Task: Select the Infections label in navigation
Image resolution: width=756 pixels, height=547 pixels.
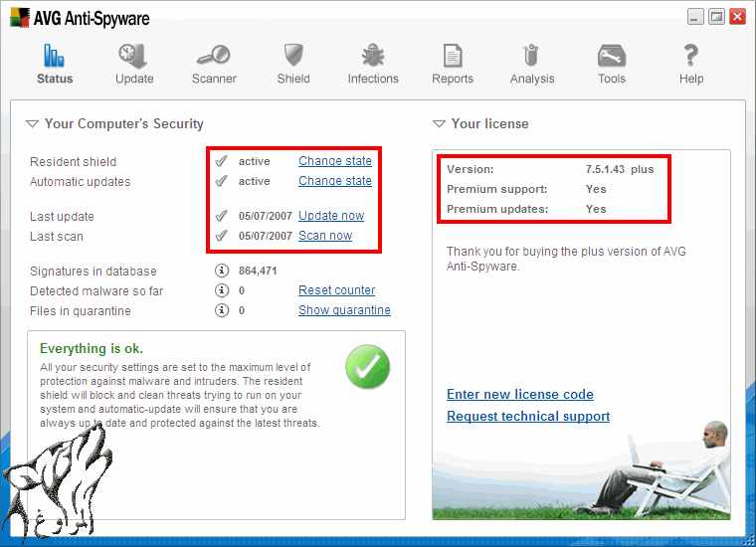Action: click(x=373, y=79)
